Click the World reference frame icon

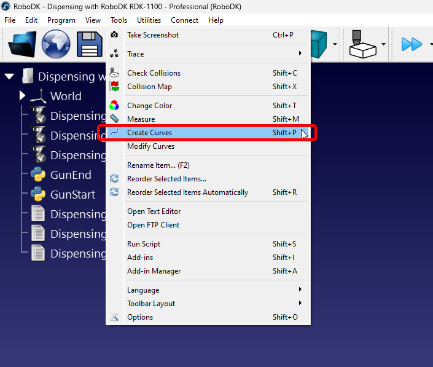pyautogui.click(x=38, y=96)
